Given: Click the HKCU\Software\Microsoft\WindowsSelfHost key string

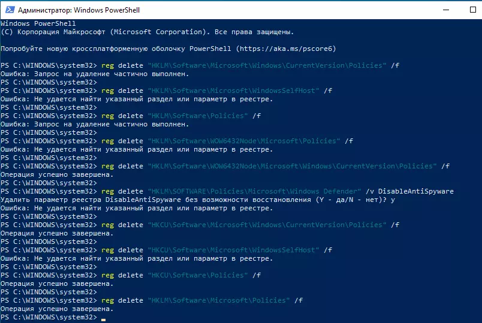Looking at the screenshot, I should pyautogui.click(x=234, y=250).
